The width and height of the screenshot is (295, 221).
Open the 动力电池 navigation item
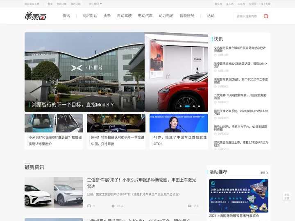[x=166, y=16]
